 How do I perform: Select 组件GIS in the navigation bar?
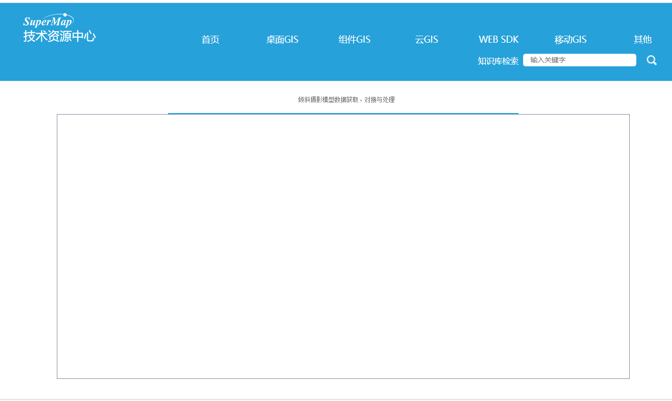(354, 40)
